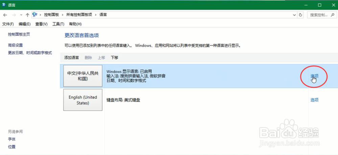Image resolution: width=338 pixels, height=155 pixels.
Task: Open recent locations dropdown arrow
Action: coord(21,15)
